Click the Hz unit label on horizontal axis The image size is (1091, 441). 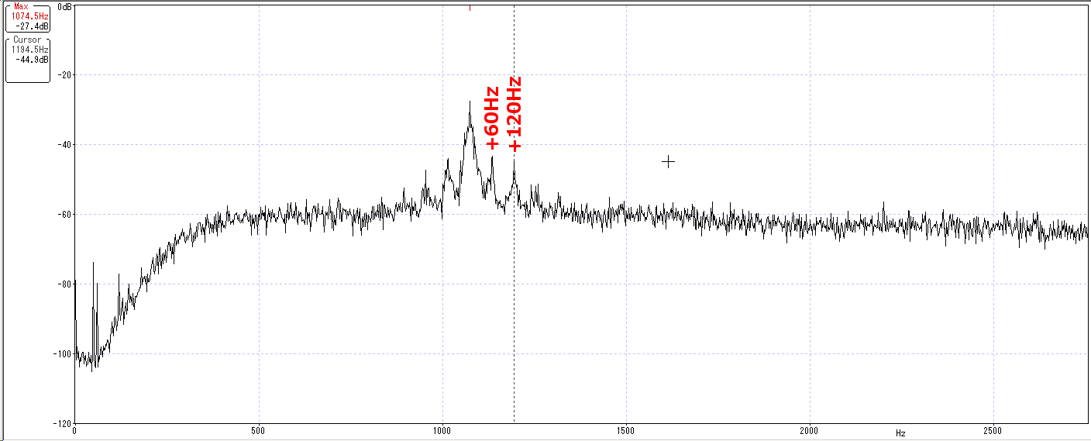coord(900,434)
